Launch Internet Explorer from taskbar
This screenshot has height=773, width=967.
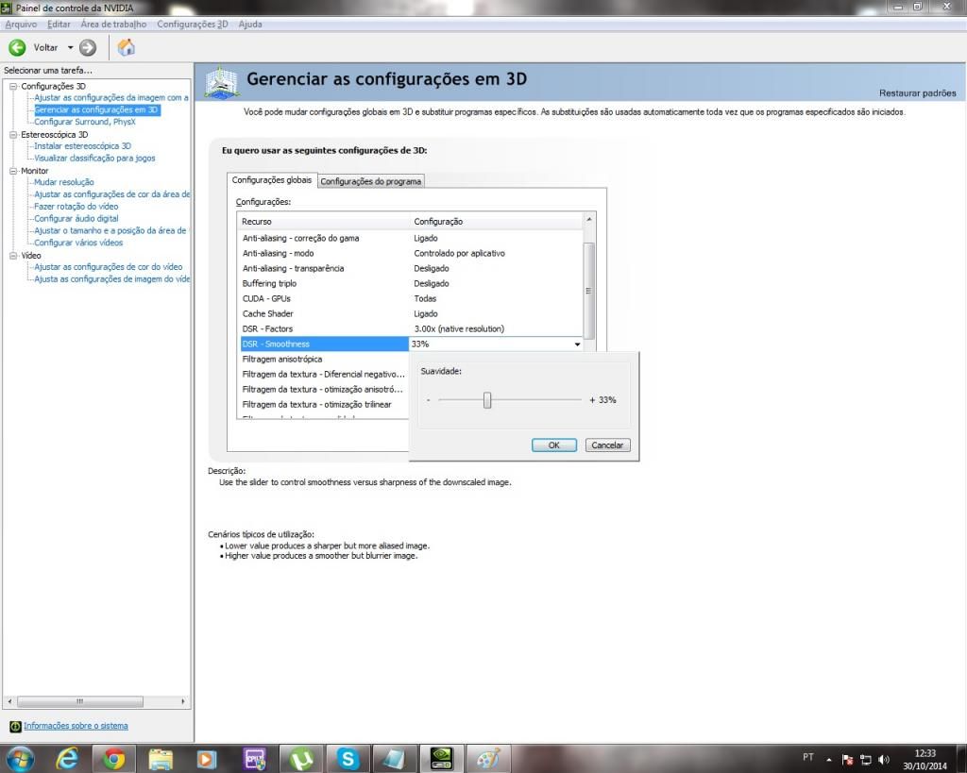tap(68, 759)
